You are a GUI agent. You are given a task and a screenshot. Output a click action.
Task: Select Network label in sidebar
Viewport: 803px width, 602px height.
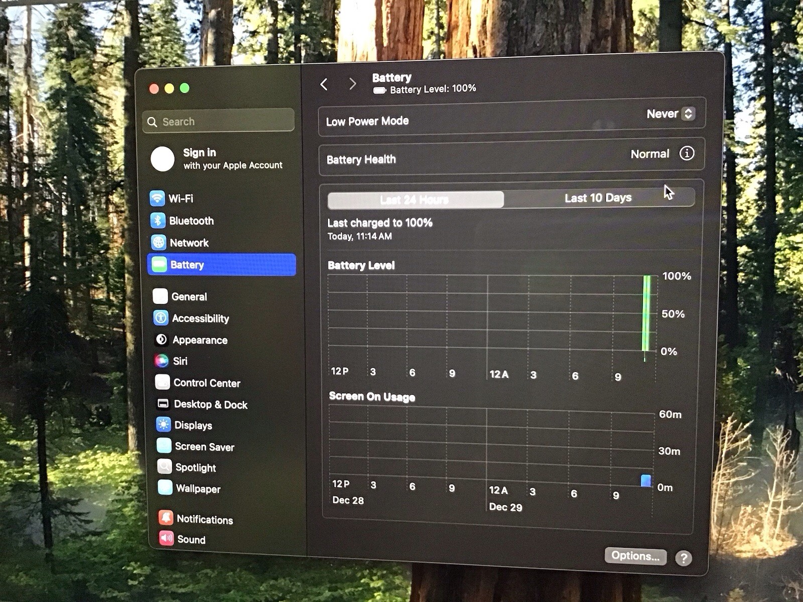pos(189,243)
